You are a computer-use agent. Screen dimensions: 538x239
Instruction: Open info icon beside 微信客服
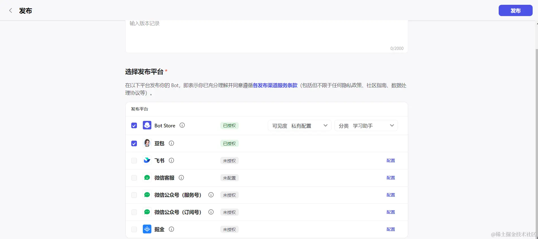pyautogui.click(x=181, y=178)
